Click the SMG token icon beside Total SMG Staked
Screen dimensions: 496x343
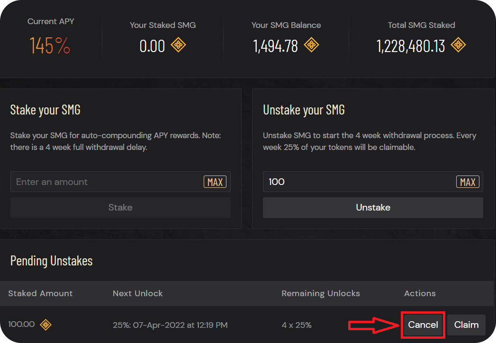pyautogui.click(x=459, y=45)
